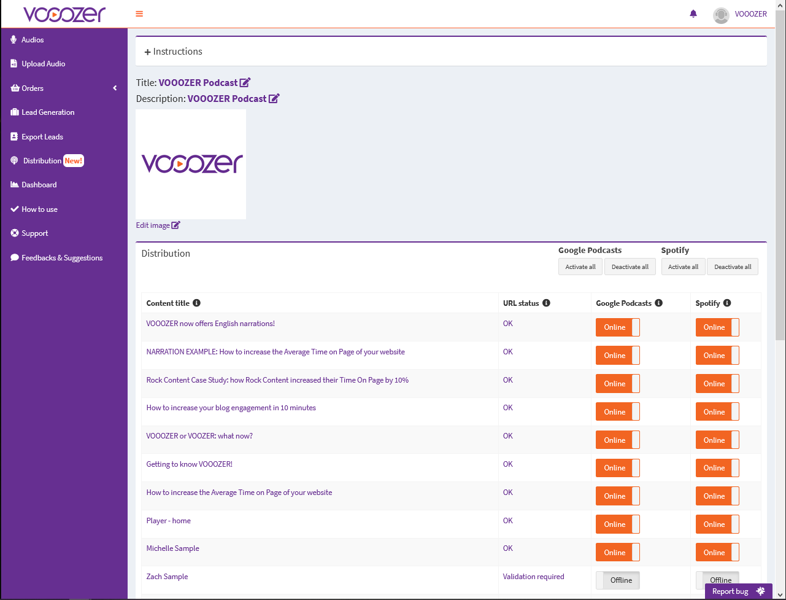Toggle Google Podcasts for Michelle Sample
The image size is (786, 600).
coord(618,553)
